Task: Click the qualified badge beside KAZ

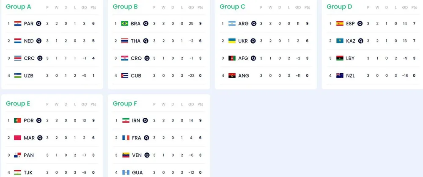Action: [361, 41]
